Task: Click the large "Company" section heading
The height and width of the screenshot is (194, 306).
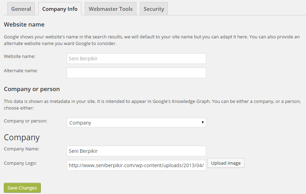Action: tap(22, 137)
